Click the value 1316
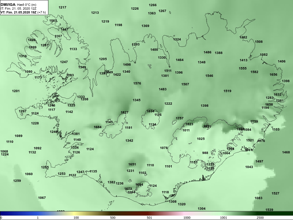This screenshot has height=220, width=293. coord(23,56)
